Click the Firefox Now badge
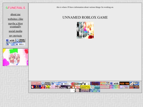 tap(75, 87)
